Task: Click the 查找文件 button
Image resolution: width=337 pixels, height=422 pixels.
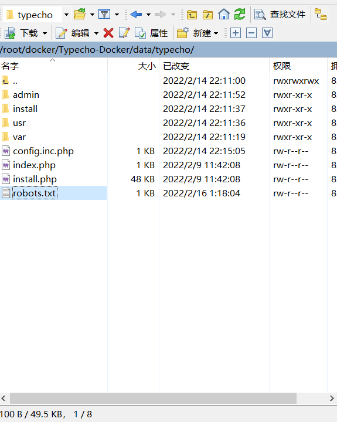Action: pos(280,14)
